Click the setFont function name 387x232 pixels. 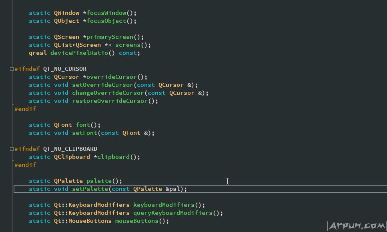(x=84, y=133)
